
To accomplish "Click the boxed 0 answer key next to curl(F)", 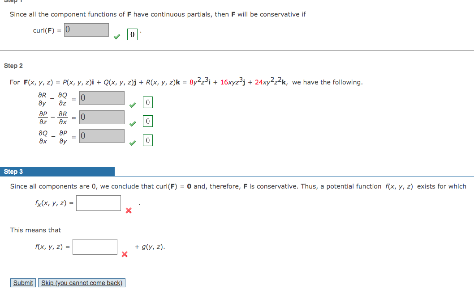I will tap(132, 34).
